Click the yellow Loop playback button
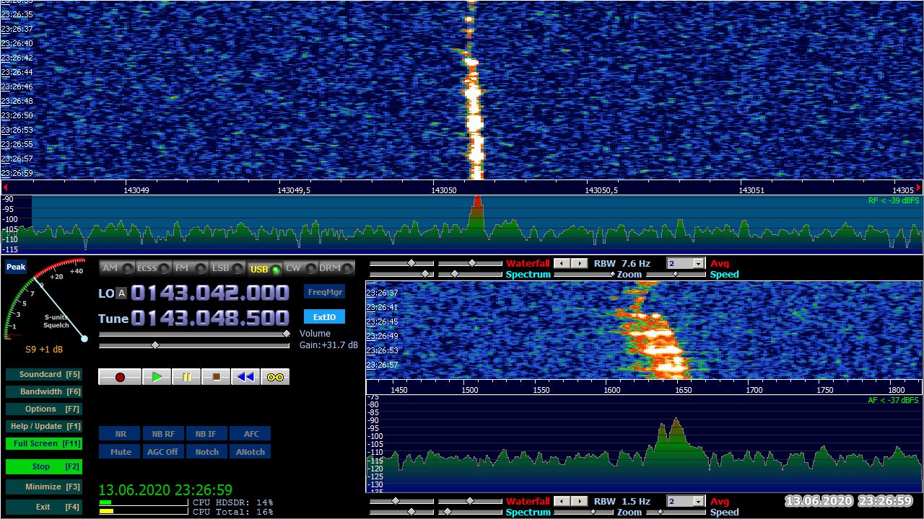The width and height of the screenshot is (924, 519). 275,377
